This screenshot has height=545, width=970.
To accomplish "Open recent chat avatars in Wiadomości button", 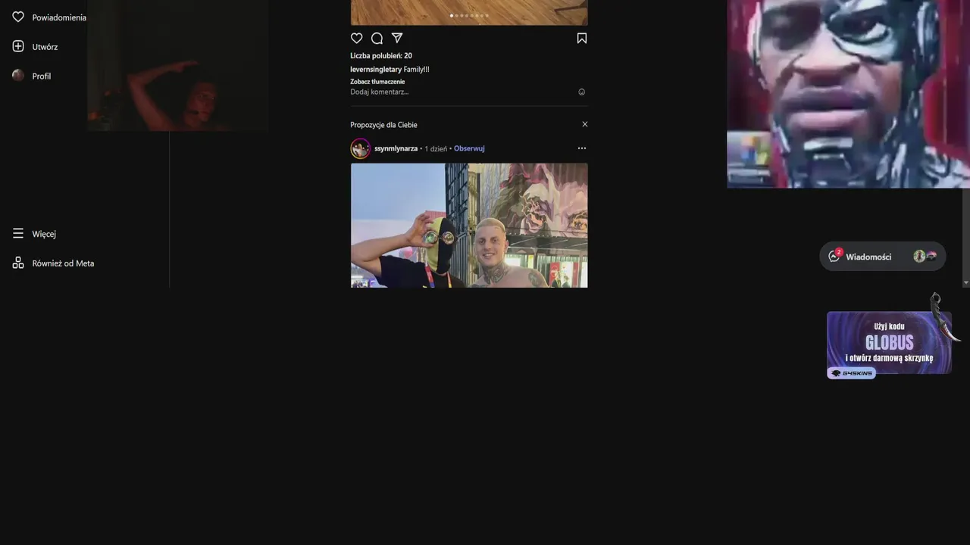I will coord(925,257).
